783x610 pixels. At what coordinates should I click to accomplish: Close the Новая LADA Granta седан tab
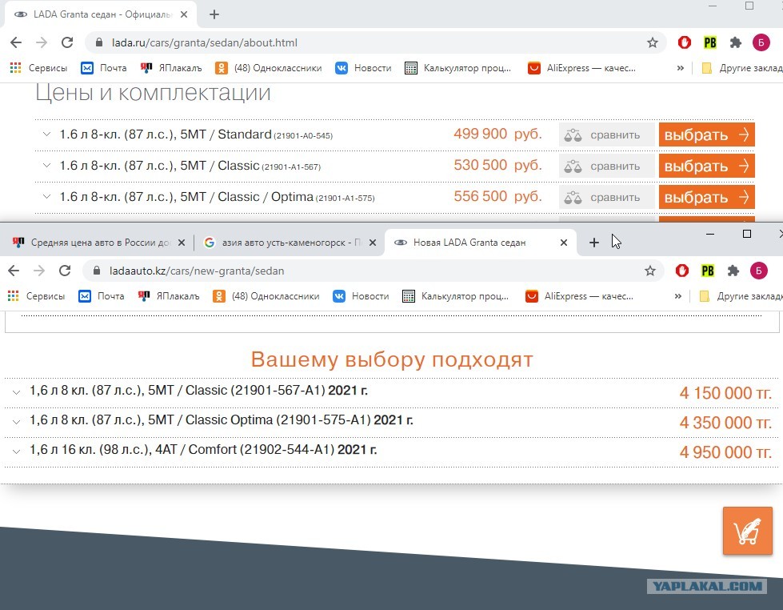click(x=564, y=243)
